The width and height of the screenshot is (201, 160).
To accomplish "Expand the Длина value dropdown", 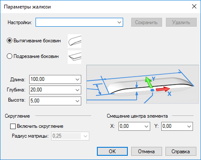I will tap(77, 80).
